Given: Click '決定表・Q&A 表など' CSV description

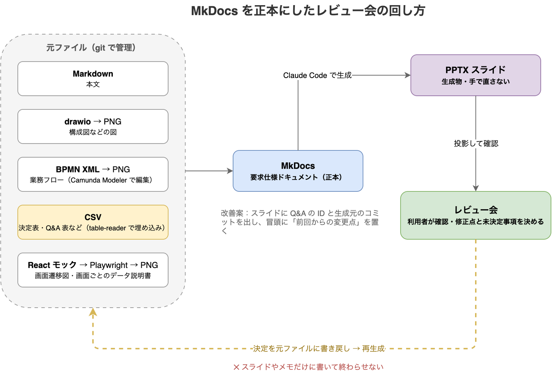Looking at the screenshot, I should tap(93, 228).
